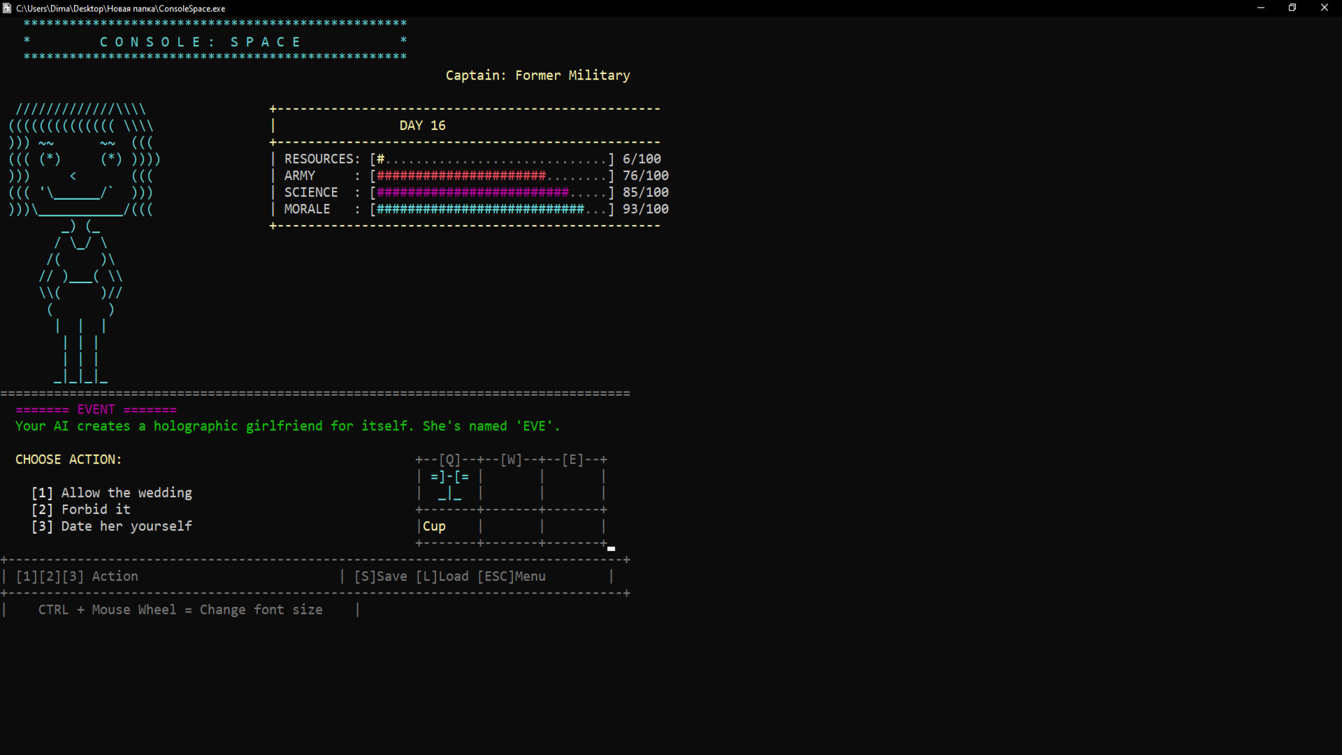Click the [1][2][3] Action hint
This screenshot has width=1342, height=755.
[77, 577]
